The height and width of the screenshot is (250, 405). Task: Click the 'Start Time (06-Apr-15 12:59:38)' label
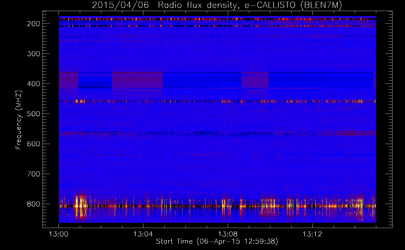tap(217, 241)
